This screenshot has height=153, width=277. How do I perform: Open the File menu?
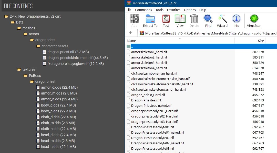tap(129, 10)
